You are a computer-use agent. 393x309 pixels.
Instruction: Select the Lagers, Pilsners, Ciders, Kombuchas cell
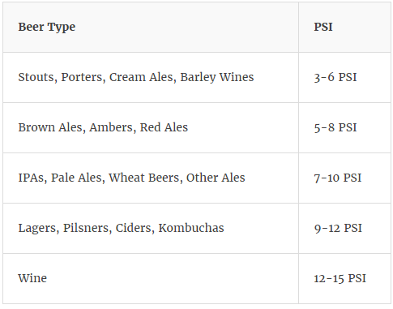[x=151, y=228]
